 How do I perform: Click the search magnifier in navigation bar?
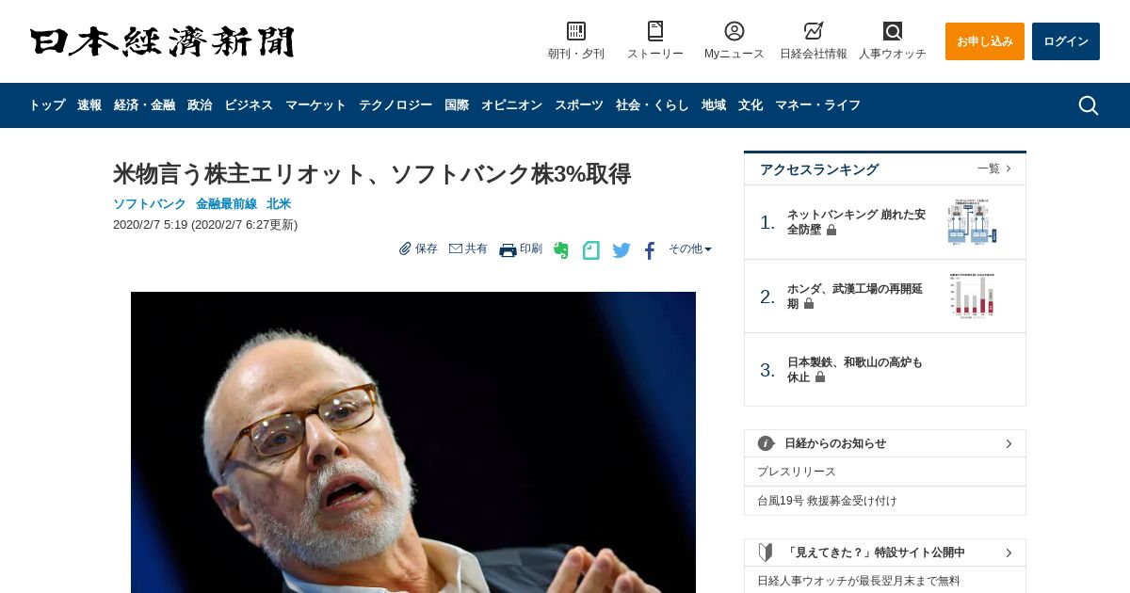point(1088,105)
